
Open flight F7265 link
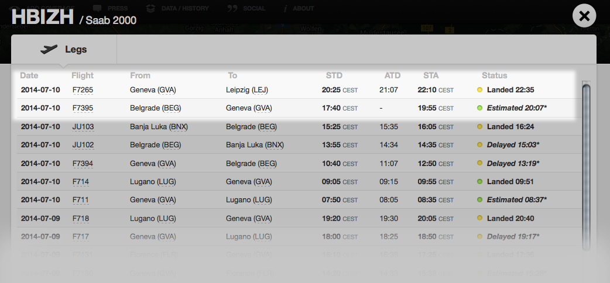pyautogui.click(x=83, y=90)
